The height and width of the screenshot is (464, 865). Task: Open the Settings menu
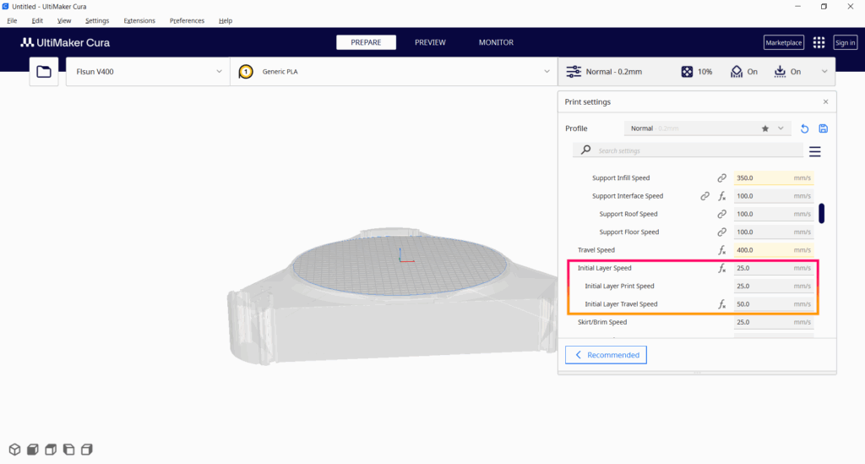(x=97, y=20)
